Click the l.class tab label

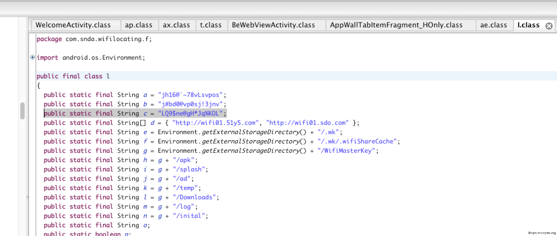pyautogui.click(x=529, y=25)
